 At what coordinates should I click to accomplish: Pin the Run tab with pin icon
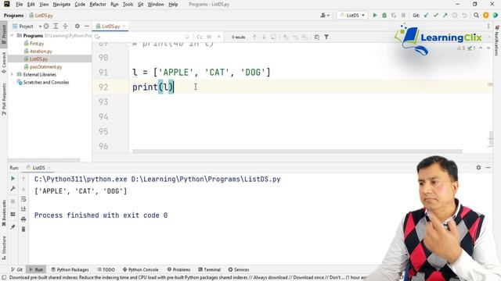[13, 227]
